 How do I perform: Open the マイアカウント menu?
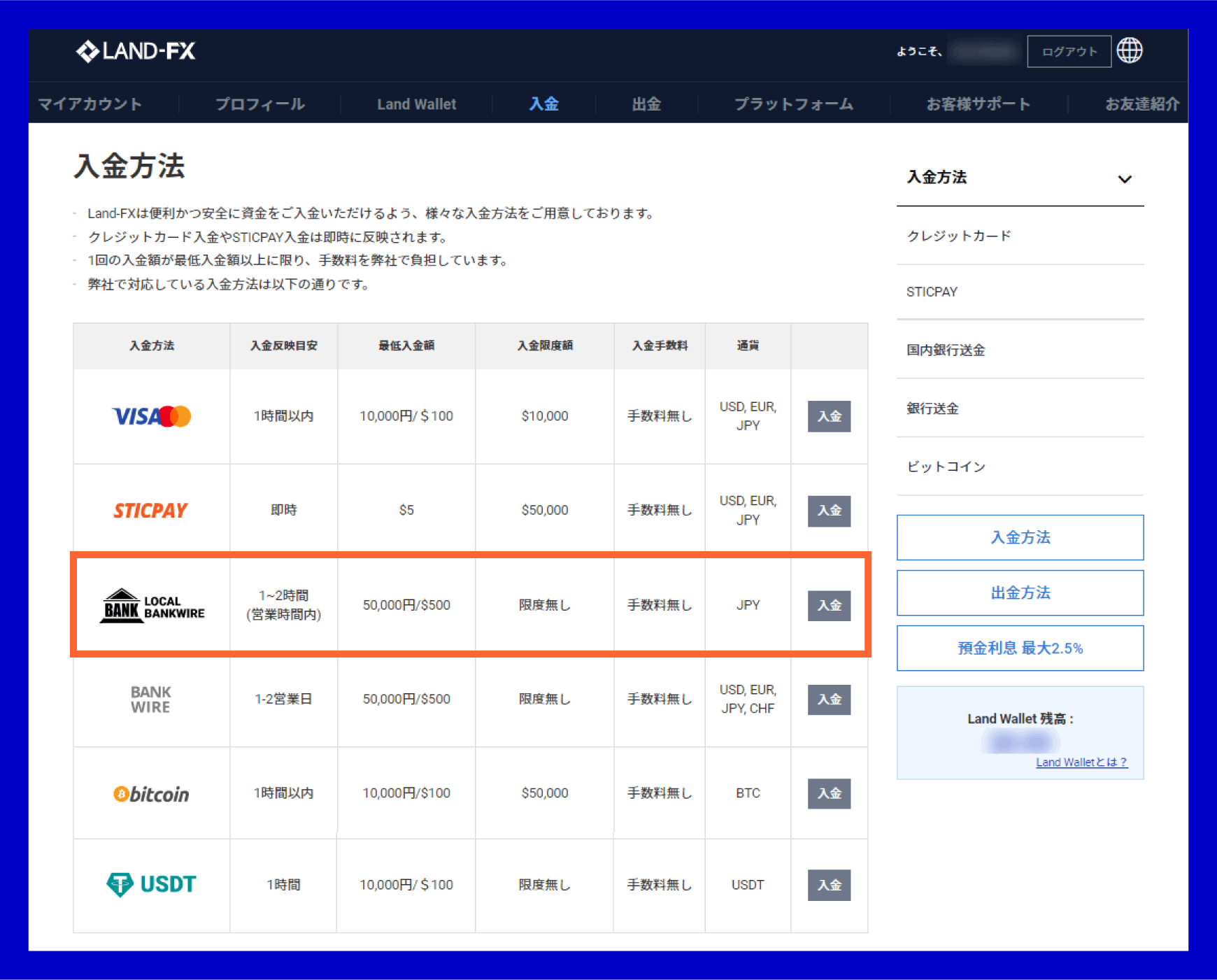[x=90, y=104]
